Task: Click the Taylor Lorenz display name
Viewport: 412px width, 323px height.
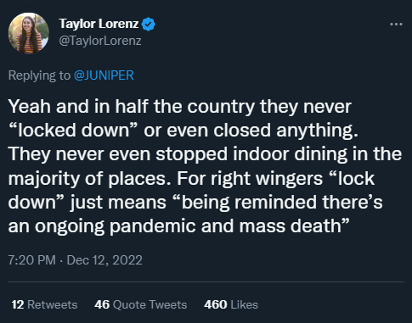Action: (x=99, y=24)
